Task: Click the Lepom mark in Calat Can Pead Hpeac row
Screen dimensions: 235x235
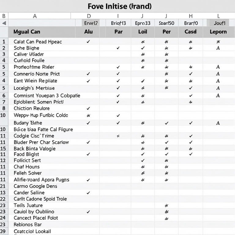Action: click(218, 42)
